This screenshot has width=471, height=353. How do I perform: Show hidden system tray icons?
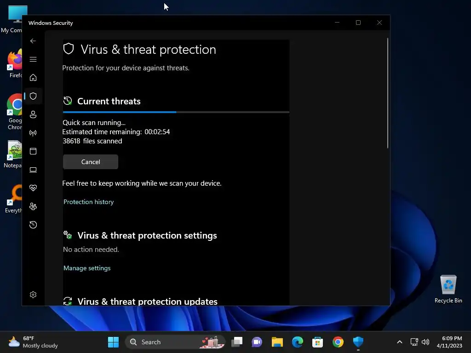pos(400,342)
